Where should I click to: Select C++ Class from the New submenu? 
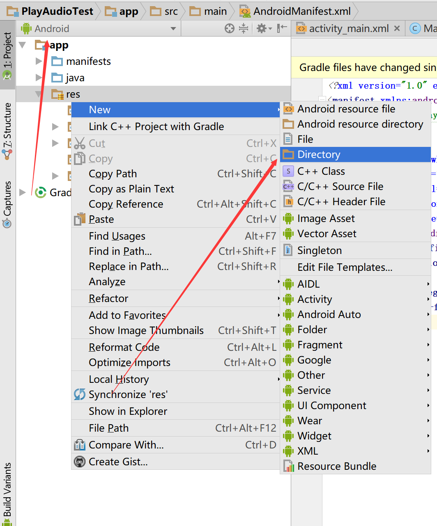321,171
